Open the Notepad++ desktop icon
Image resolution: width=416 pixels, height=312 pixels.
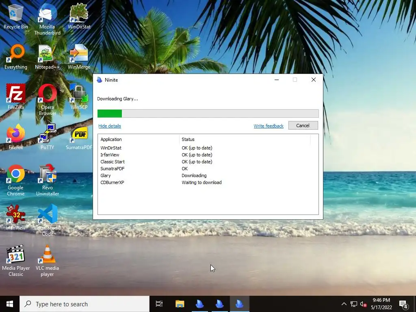(x=47, y=57)
